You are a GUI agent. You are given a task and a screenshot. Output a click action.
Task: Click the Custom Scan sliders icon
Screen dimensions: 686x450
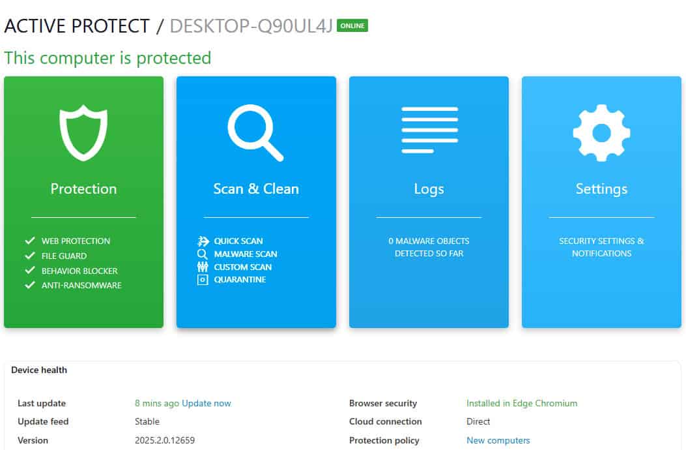click(203, 267)
